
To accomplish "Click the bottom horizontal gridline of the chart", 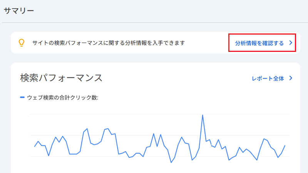I will coord(159,156).
